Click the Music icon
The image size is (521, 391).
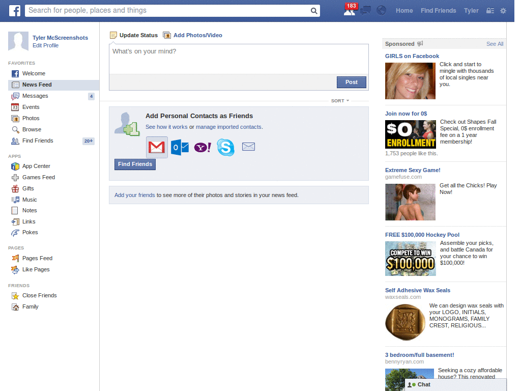(15, 200)
